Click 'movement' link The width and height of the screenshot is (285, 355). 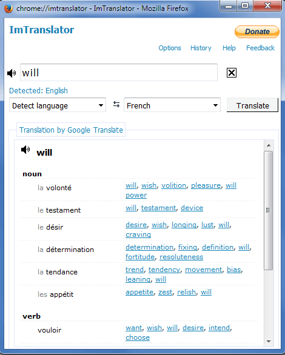[204, 270]
